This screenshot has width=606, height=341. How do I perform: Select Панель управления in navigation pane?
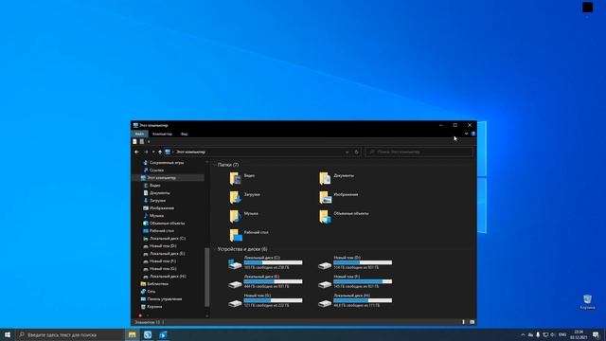pos(161,299)
